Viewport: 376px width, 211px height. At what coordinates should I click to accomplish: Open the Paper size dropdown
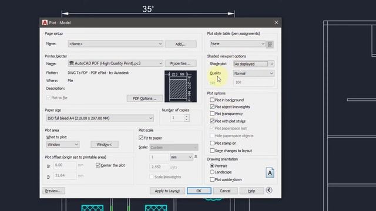coord(100,118)
